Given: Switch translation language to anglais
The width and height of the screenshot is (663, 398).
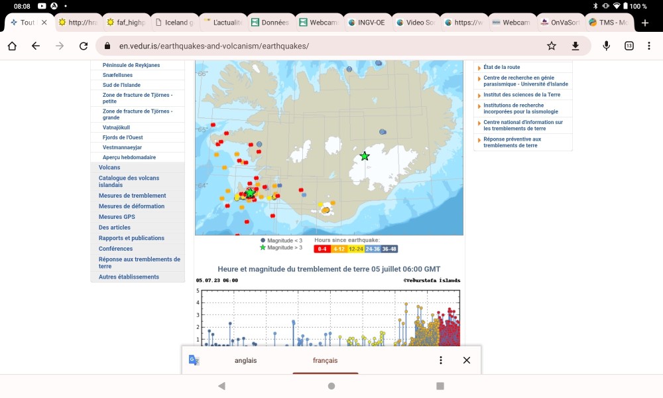Looking at the screenshot, I should coord(246,360).
